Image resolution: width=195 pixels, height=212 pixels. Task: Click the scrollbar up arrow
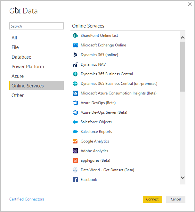183,37
